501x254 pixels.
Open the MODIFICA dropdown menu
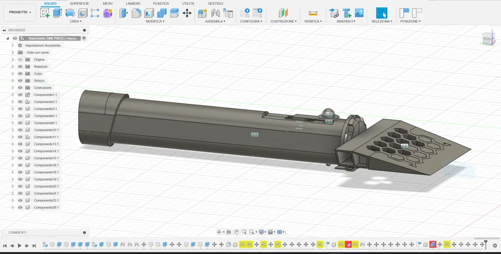pos(155,22)
